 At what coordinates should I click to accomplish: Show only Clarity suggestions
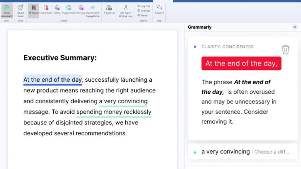pos(57,10)
